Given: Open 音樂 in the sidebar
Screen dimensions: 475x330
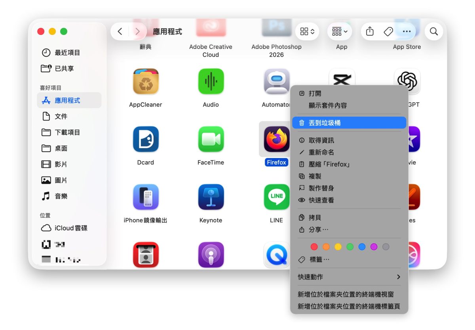Looking at the screenshot, I should point(69,196).
